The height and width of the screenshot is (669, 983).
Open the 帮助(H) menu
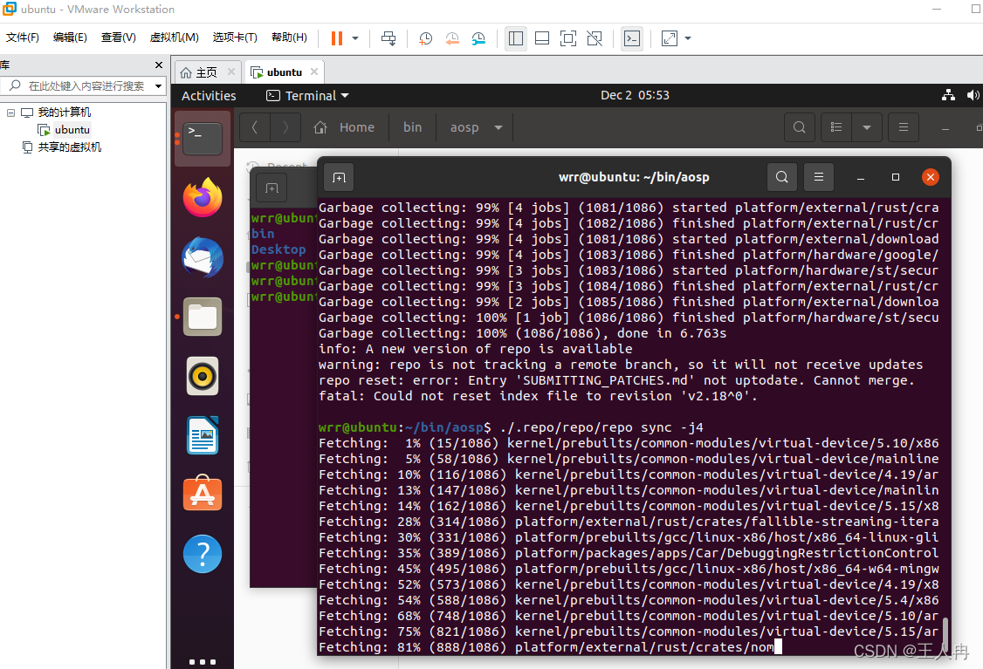(289, 38)
